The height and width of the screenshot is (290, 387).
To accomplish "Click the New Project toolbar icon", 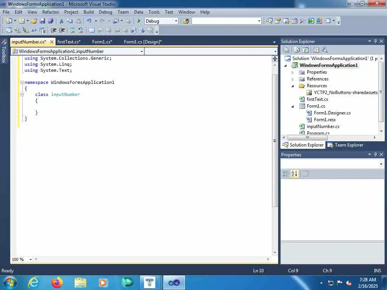I will tap(9, 21).
